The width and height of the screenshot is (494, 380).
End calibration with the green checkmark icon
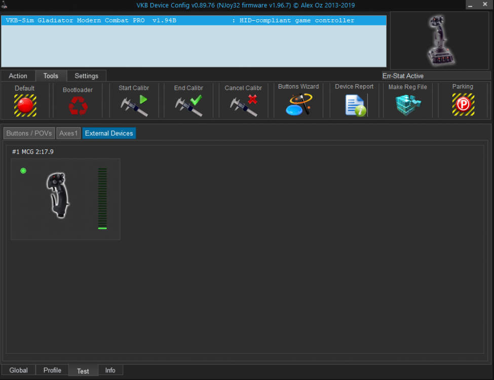tap(188, 105)
